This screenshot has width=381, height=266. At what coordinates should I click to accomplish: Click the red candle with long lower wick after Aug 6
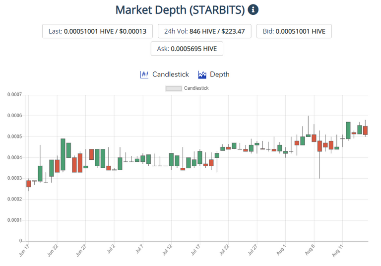[x=320, y=146]
